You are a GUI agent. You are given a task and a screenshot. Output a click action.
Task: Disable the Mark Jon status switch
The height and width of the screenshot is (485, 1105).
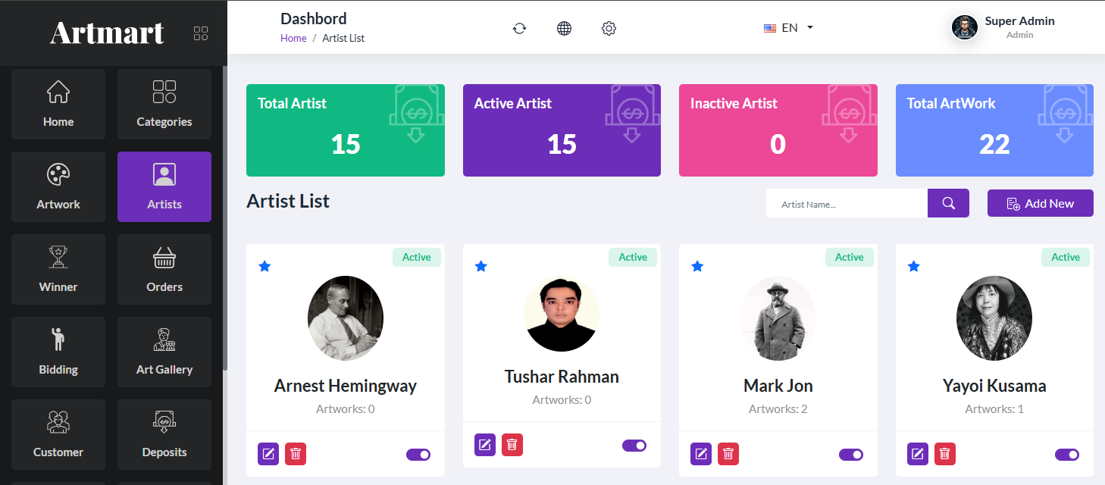[x=851, y=455]
